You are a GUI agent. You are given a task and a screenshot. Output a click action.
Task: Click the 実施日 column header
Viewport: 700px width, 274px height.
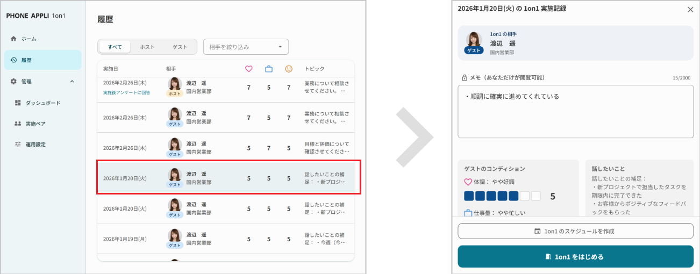point(110,69)
